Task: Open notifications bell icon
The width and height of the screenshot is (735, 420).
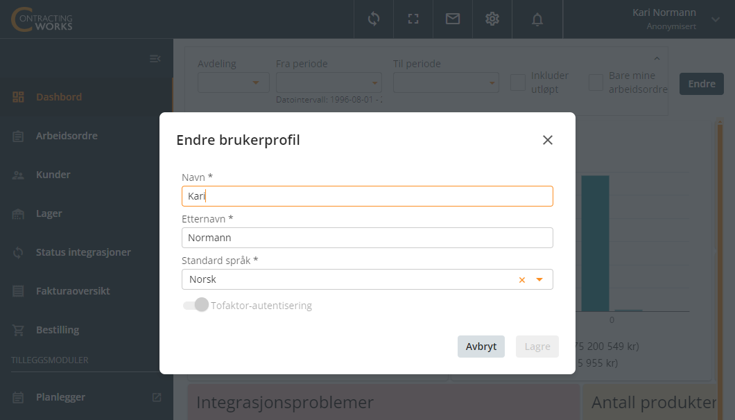Action: pos(537,19)
